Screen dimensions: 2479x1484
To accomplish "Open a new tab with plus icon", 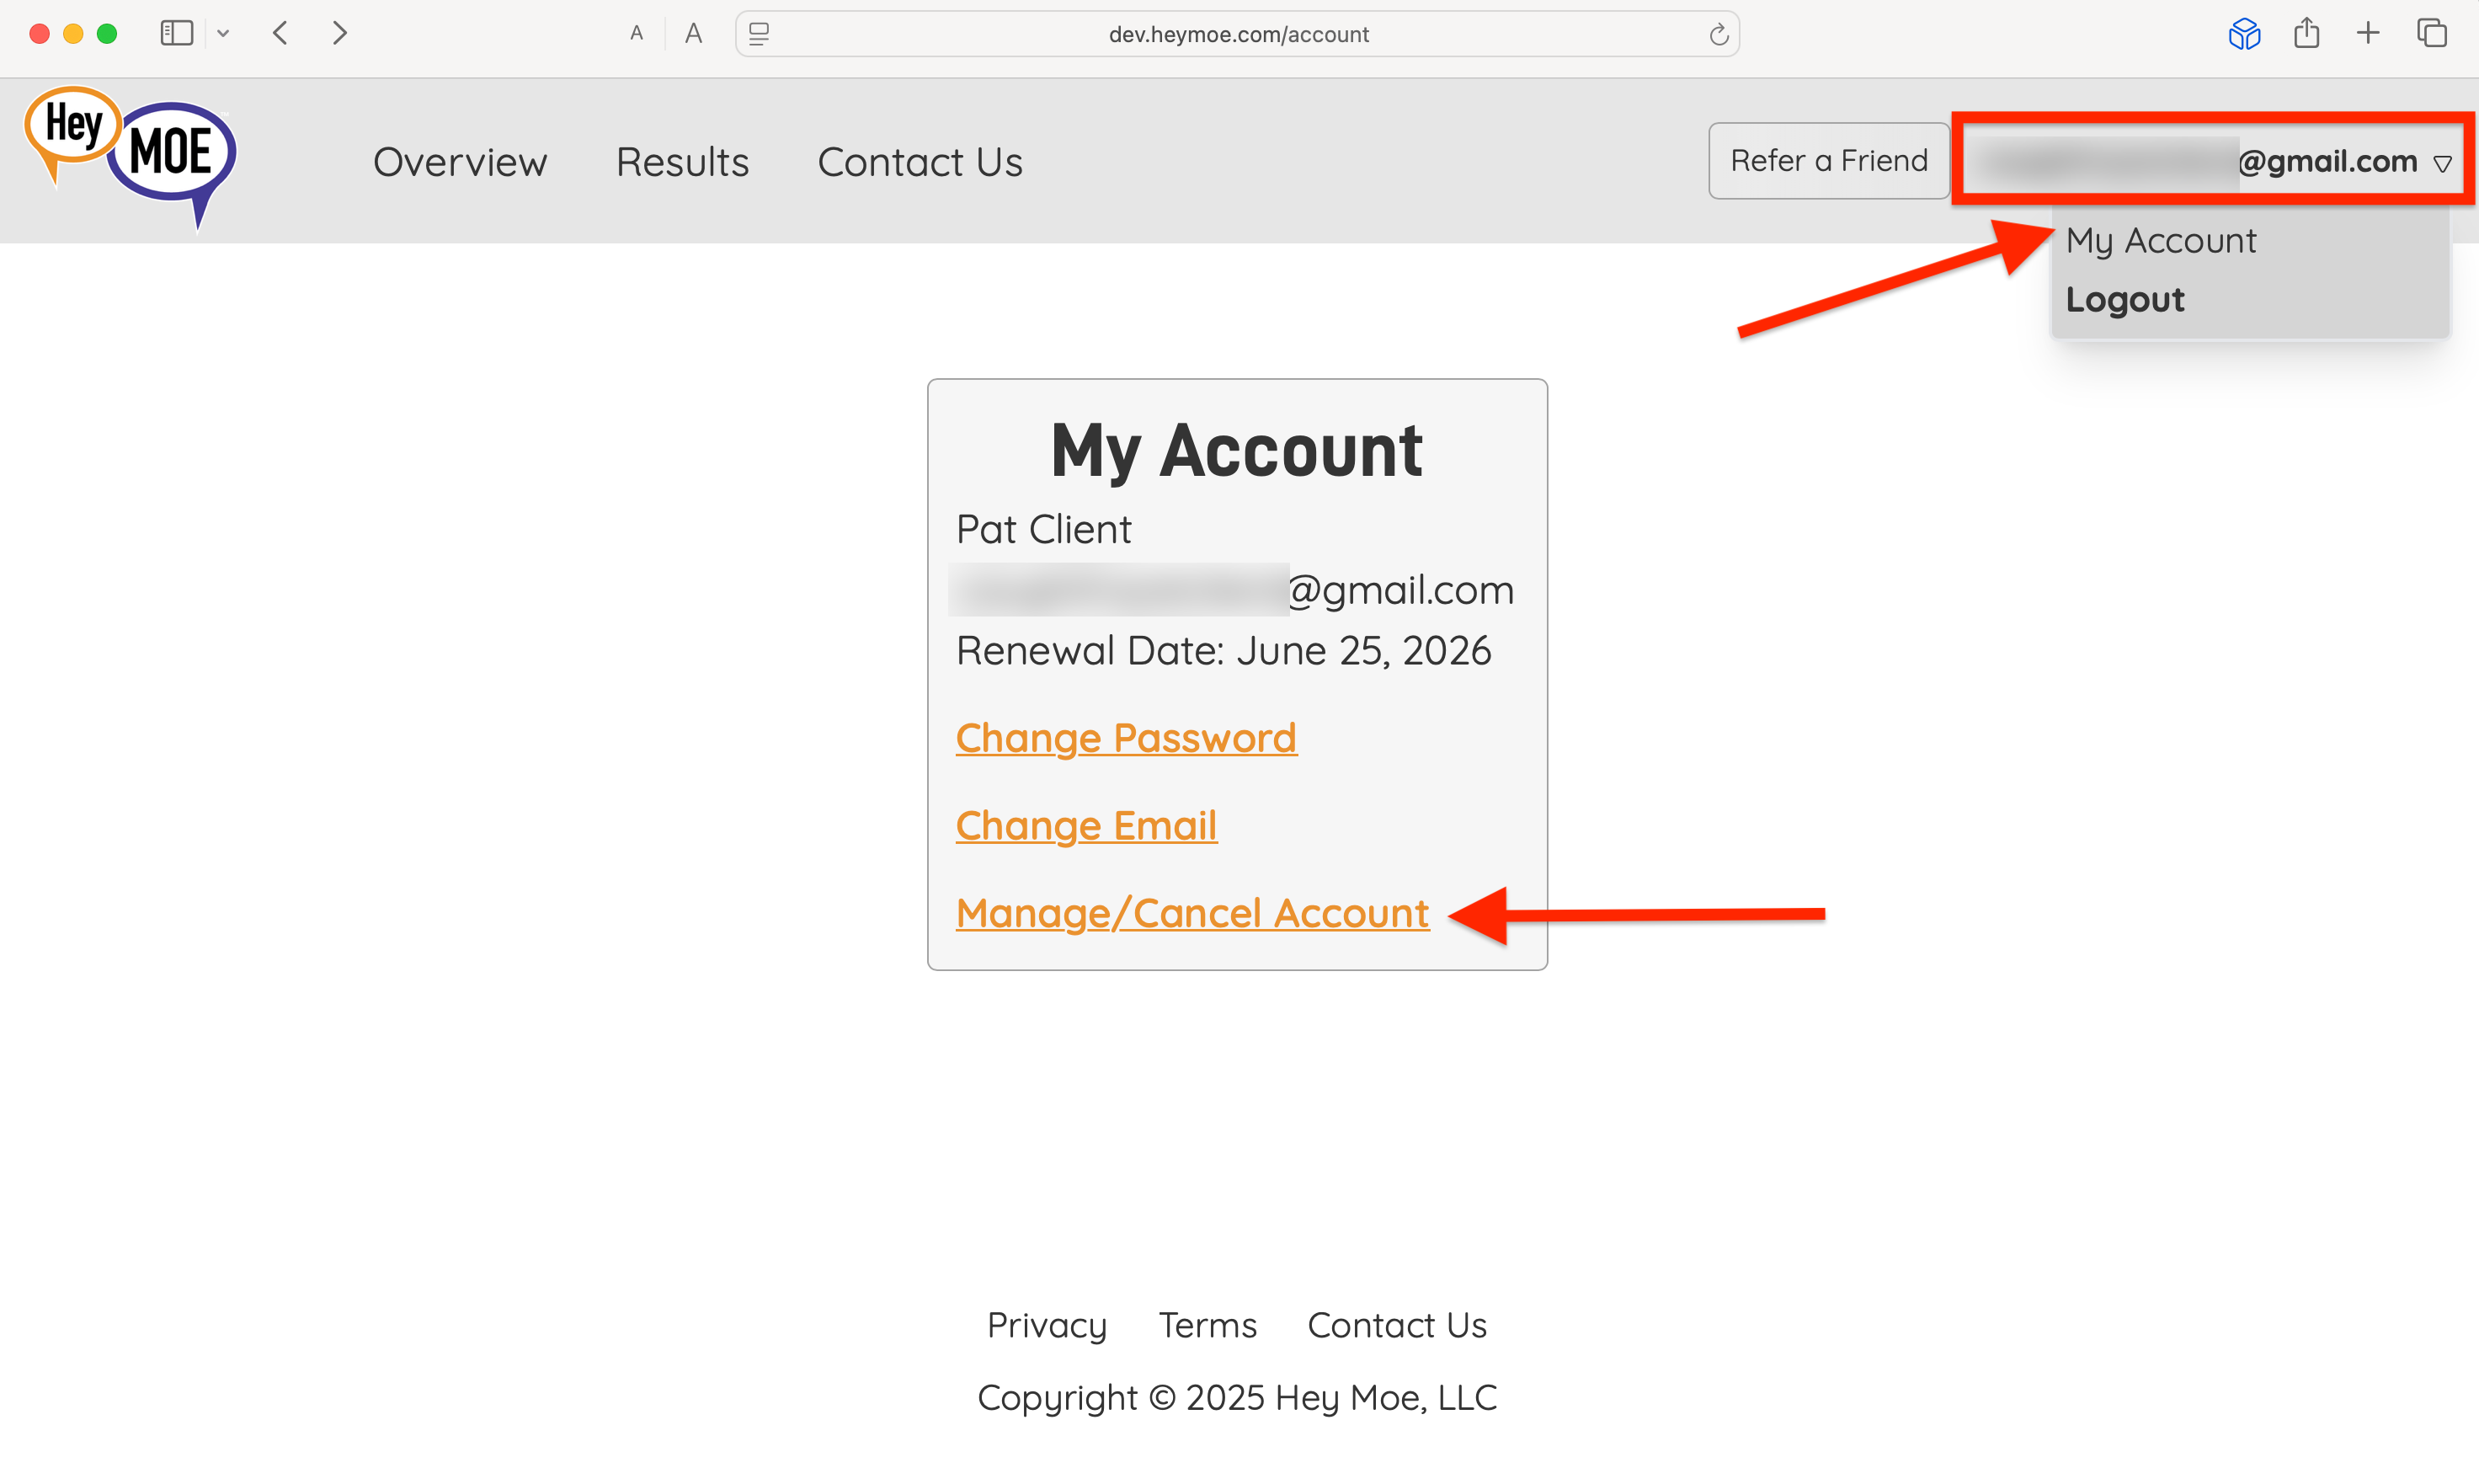I will point(2368,33).
